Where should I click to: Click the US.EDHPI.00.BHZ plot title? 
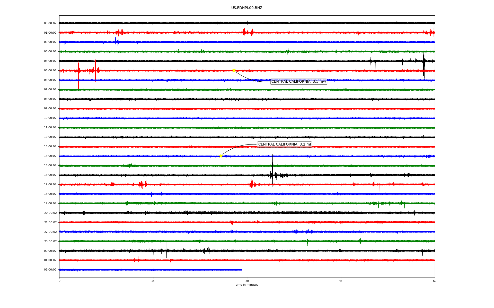point(246,8)
